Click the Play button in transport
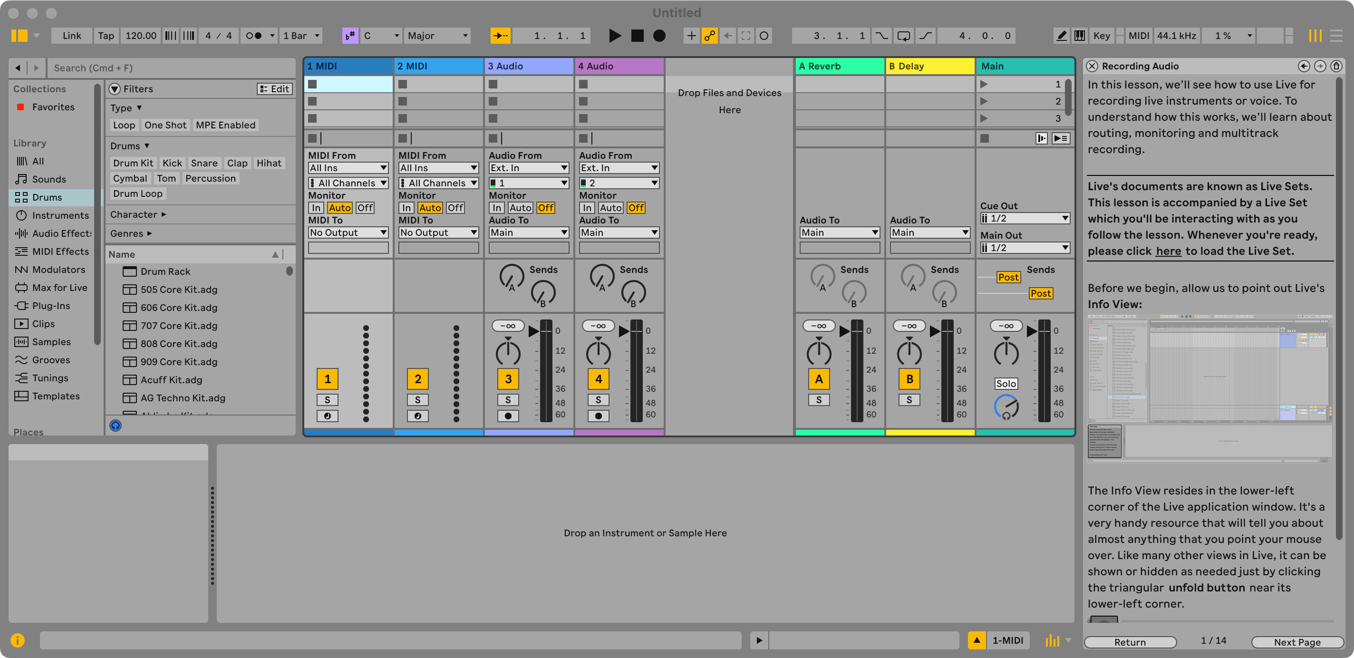The width and height of the screenshot is (1354, 658). point(614,36)
